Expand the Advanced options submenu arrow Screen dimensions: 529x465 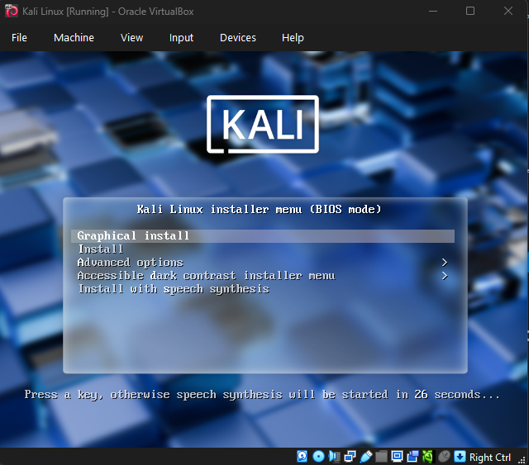click(x=445, y=263)
